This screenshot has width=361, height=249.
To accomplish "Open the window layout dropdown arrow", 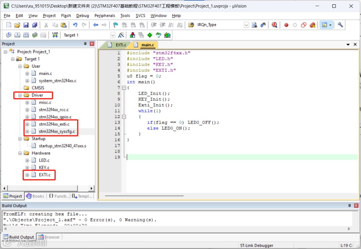I will 330,25.
